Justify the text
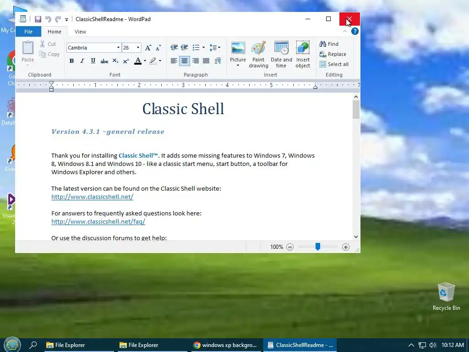This screenshot has height=352, width=469. pos(206,61)
